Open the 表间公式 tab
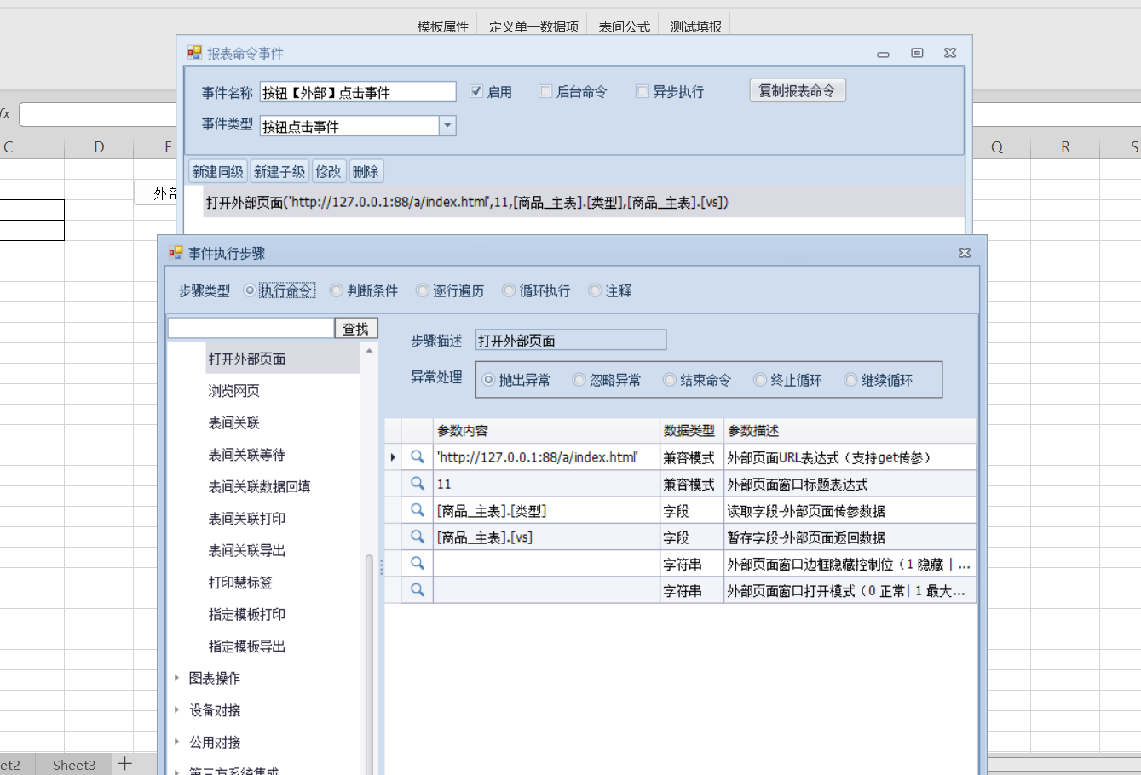The width and height of the screenshot is (1141, 775). click(x=624, y=26)
